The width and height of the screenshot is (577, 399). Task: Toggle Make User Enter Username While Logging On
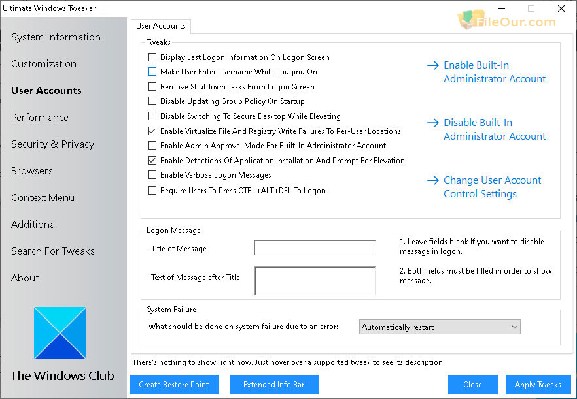[x=152, y=72]
